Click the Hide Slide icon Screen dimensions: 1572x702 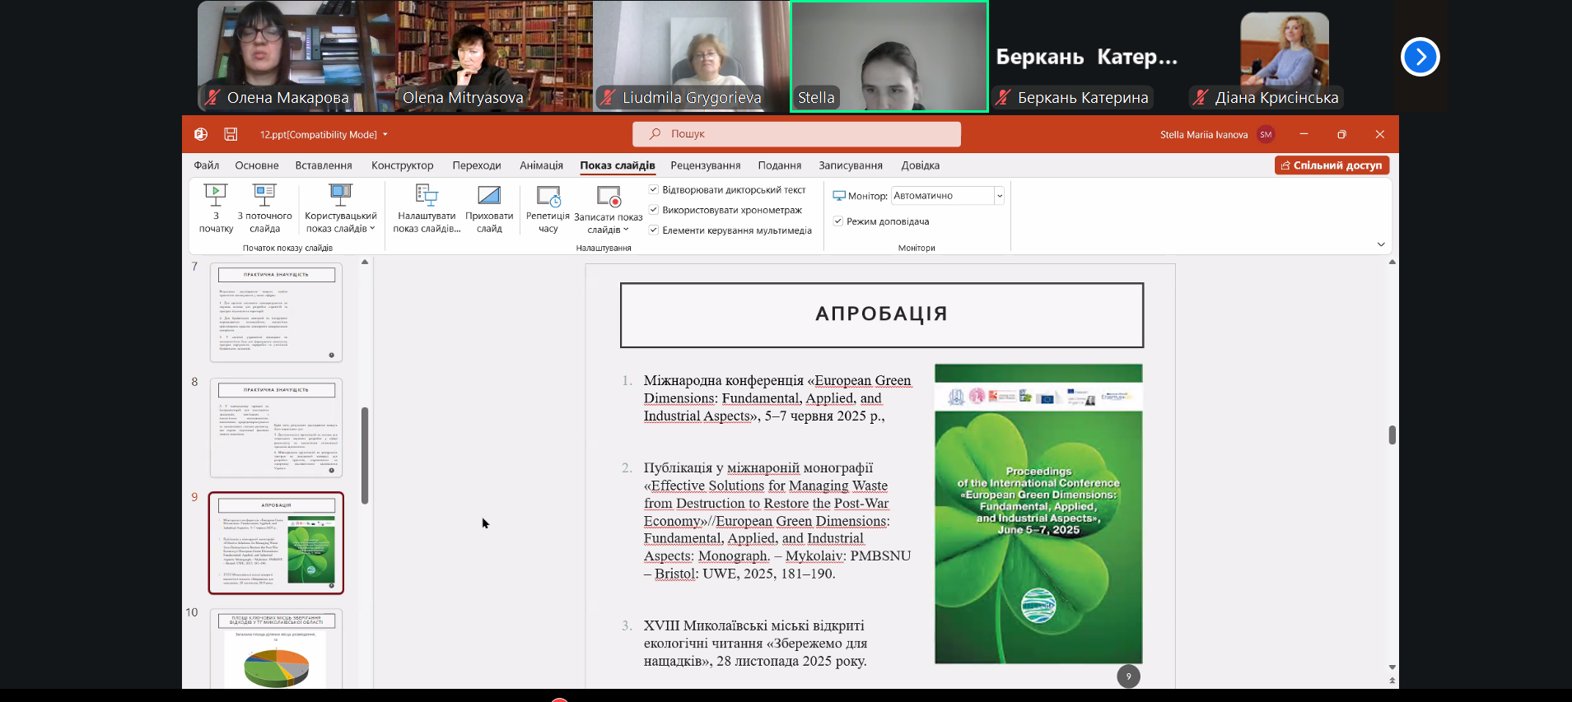(489, 196)
